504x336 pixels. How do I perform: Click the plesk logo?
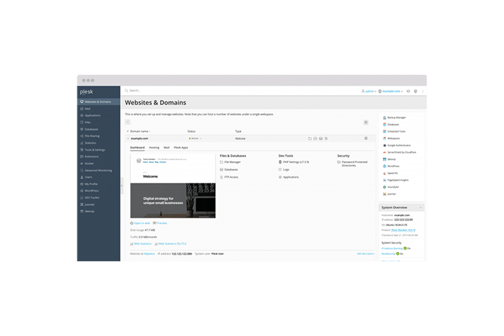tap(86, 92)
